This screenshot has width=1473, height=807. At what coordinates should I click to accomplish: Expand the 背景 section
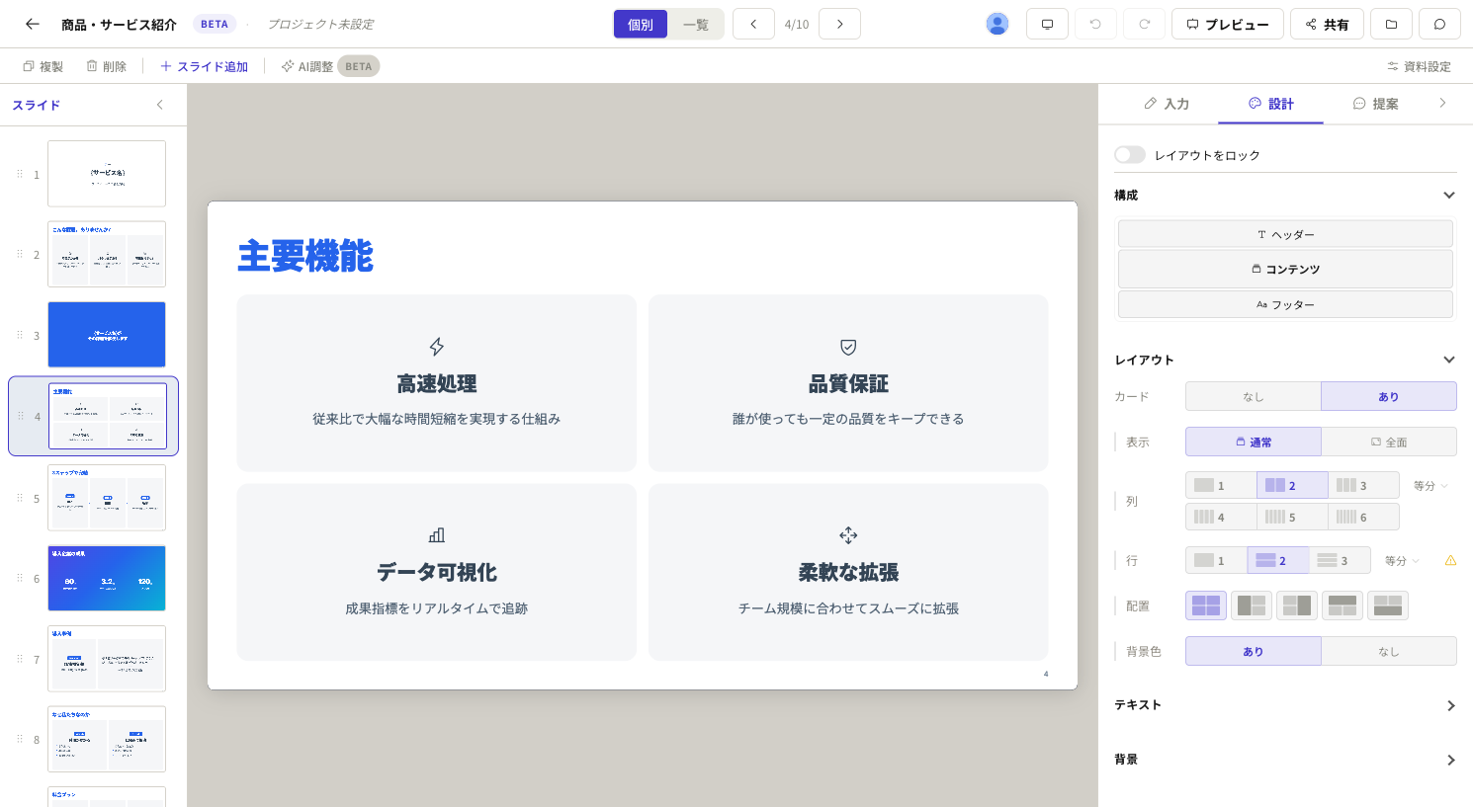[x=1450, y=760]
